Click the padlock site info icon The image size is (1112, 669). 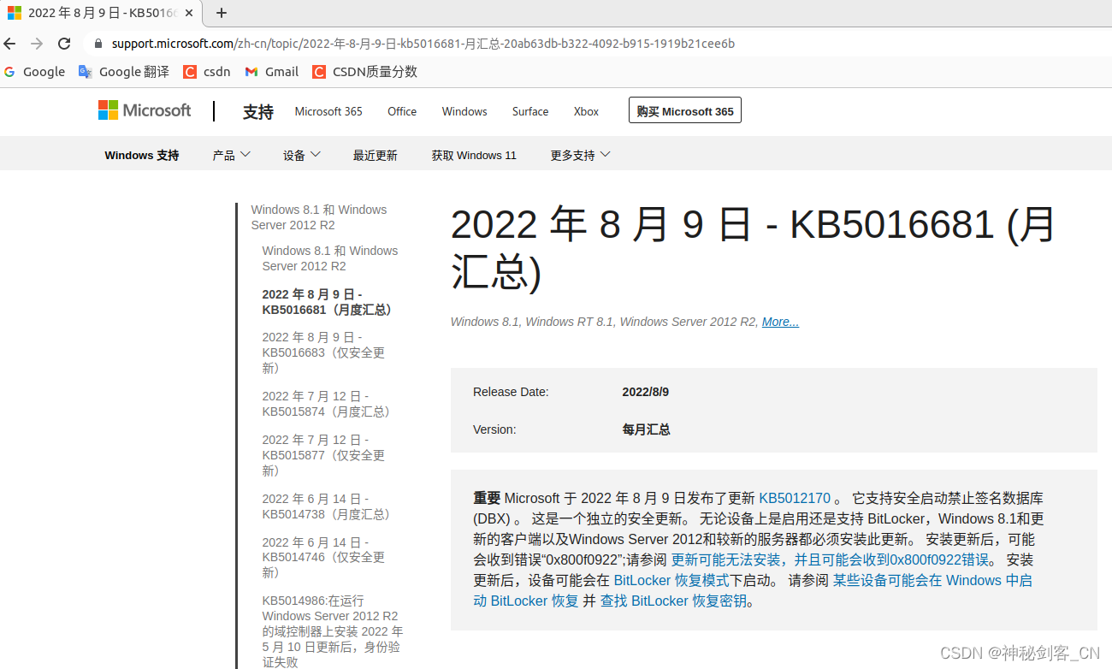[98, 44]
